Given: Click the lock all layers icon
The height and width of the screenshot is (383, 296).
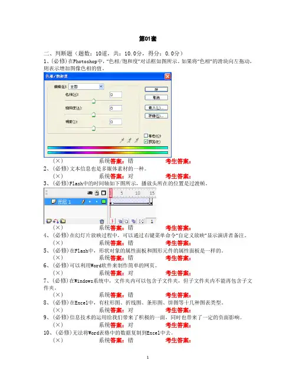Looking at the screenshot, I should [x=97, y=193].
